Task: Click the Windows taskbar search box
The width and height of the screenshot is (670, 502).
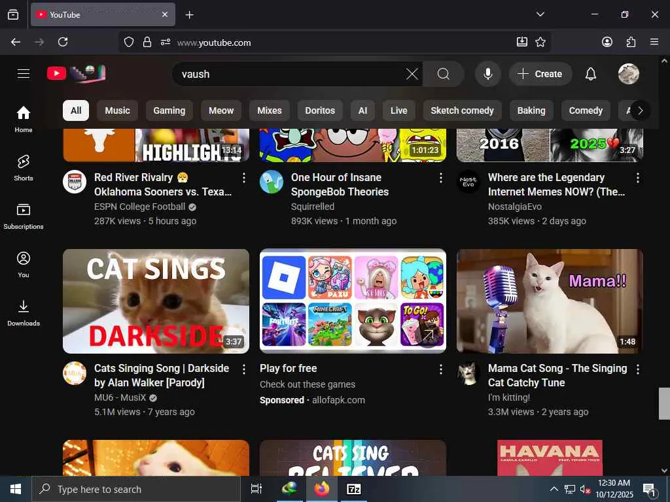Action: [136, 489]
